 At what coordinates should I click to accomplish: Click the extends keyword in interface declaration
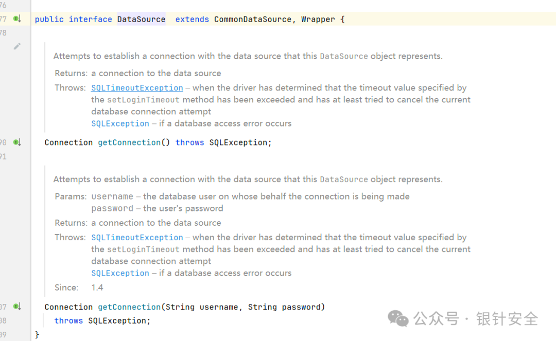192,19
